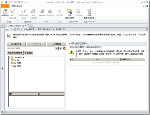Choose 创建配置文件页面 in the ribbon
Image resolution: width=150 pixels, height=115 pixels.
(89, 14)
